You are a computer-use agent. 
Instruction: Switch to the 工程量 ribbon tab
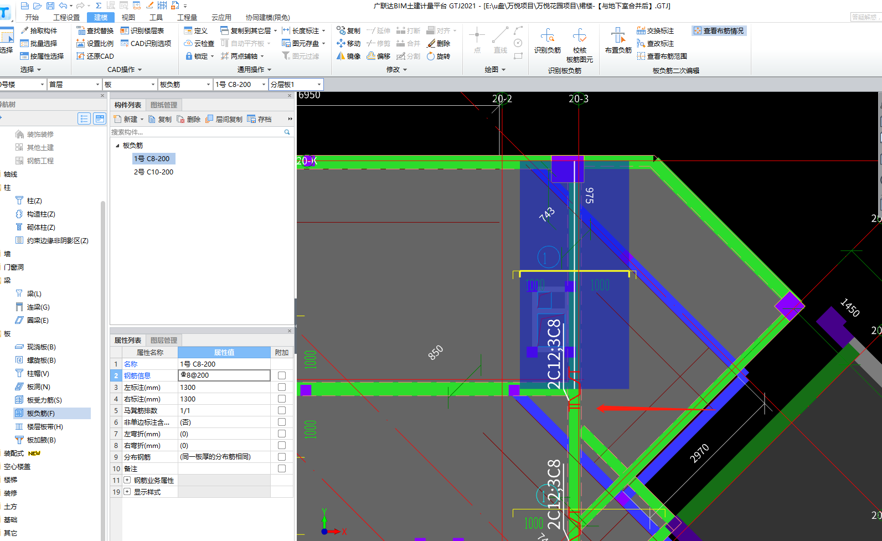click(x=187, y=17)
